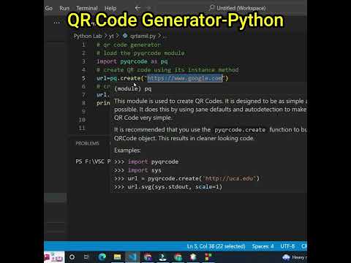Launch Microsoft Edge from taskbar
The height and width of the screenshot is (263, 351).
coord(102,257)
